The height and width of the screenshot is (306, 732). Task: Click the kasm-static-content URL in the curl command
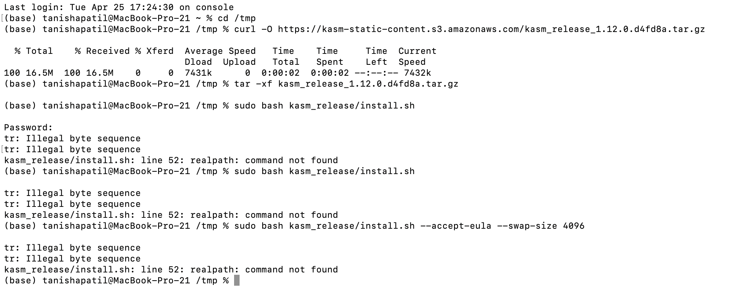point(491,29)
